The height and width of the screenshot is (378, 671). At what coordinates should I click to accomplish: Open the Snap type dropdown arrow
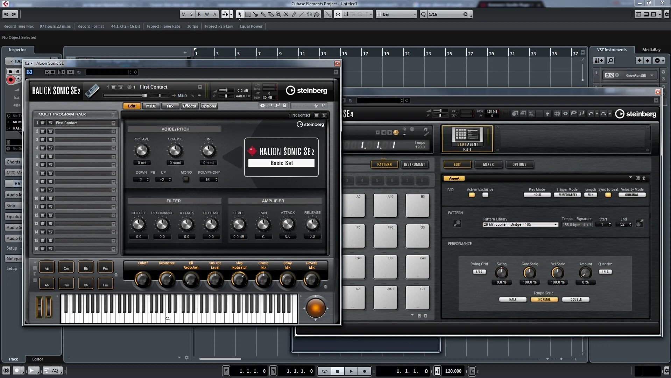click(x=370, y=14)
